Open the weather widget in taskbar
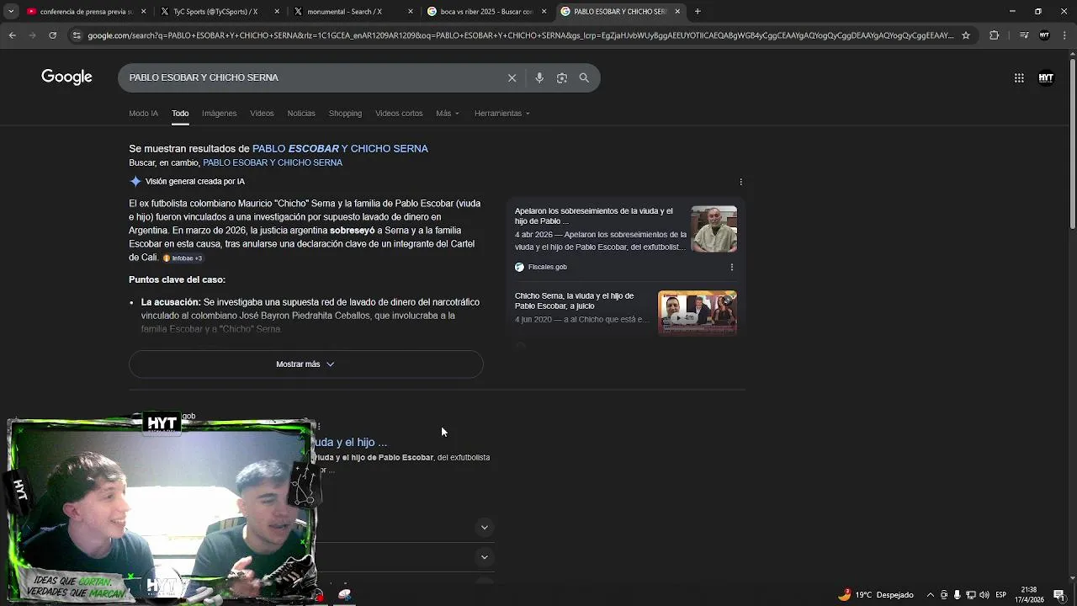The height and width of the screenshot is (606, 1077). [875, 595]
